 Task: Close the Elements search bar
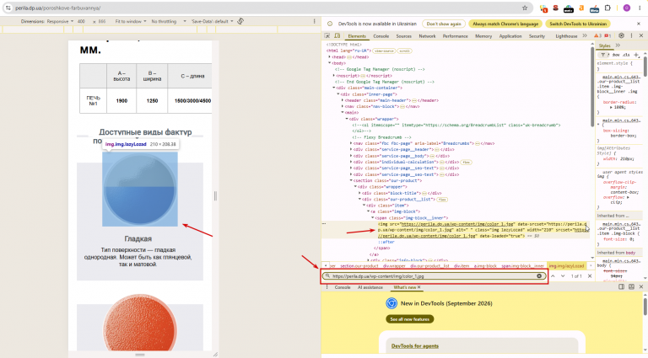click(590, 276)
